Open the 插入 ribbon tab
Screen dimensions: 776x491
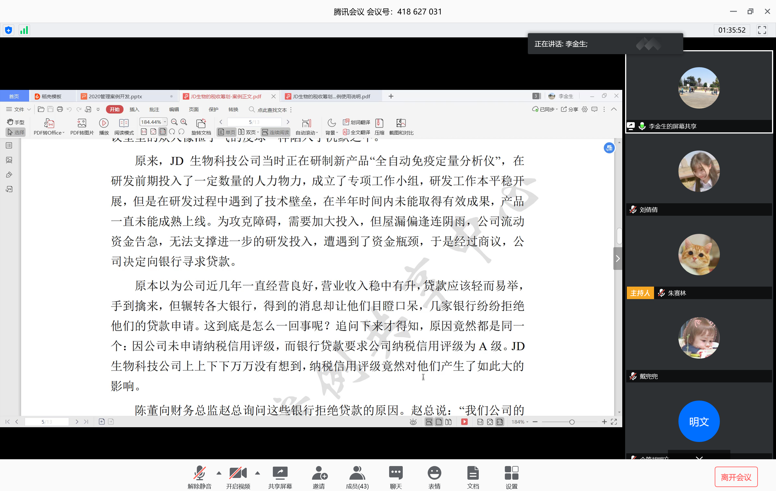pyautogui.click(x=134, y=109)
